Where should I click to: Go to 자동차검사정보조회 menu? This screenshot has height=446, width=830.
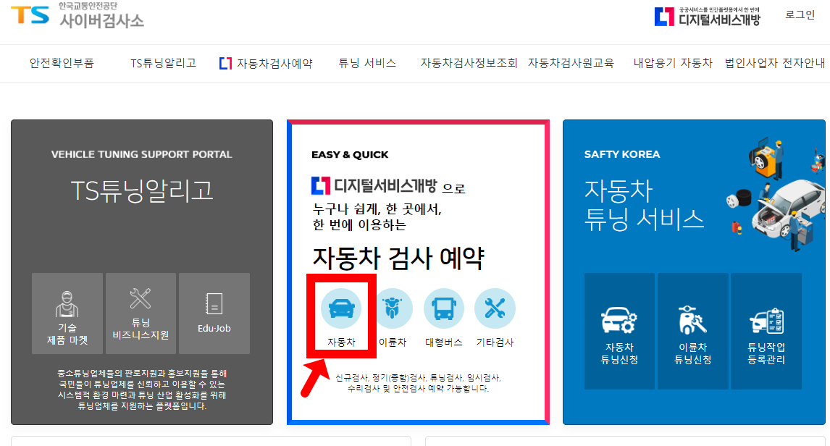[x=469, y=64]
